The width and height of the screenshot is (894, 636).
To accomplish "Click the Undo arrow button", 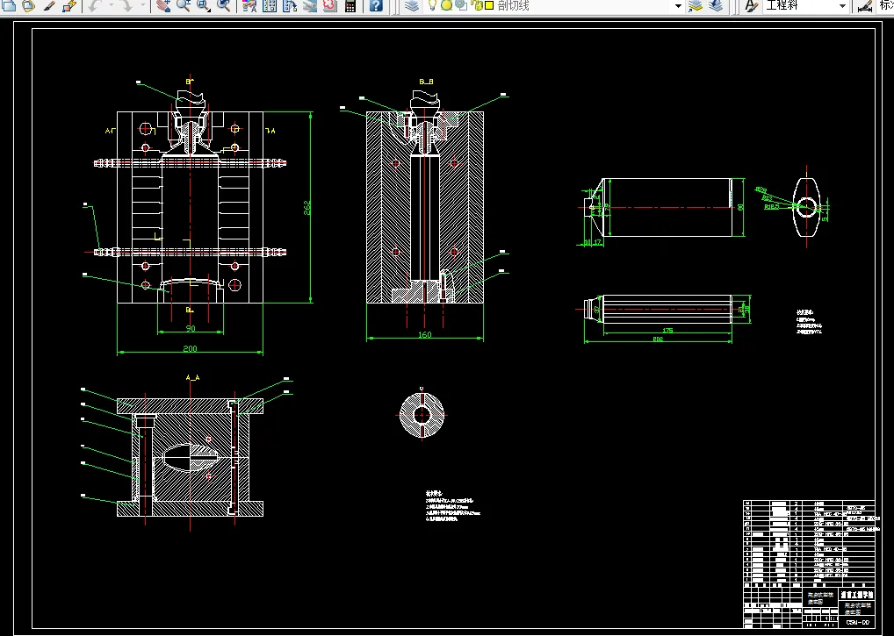I will point(95,5).
